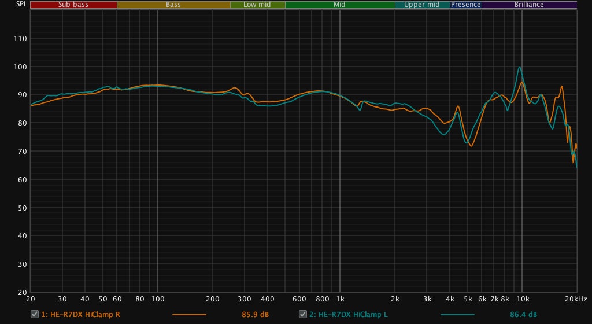Uncheck the HE-R7DX HiClamp L trace checkbox

point(302,314)
